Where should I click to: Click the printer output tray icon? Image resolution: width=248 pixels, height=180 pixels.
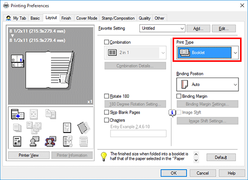click(x=17, y=114)
